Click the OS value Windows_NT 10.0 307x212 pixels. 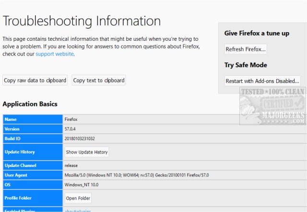82,185
